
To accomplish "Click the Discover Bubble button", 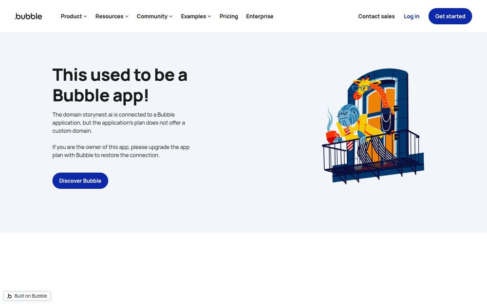I will (x=80, y=180).
